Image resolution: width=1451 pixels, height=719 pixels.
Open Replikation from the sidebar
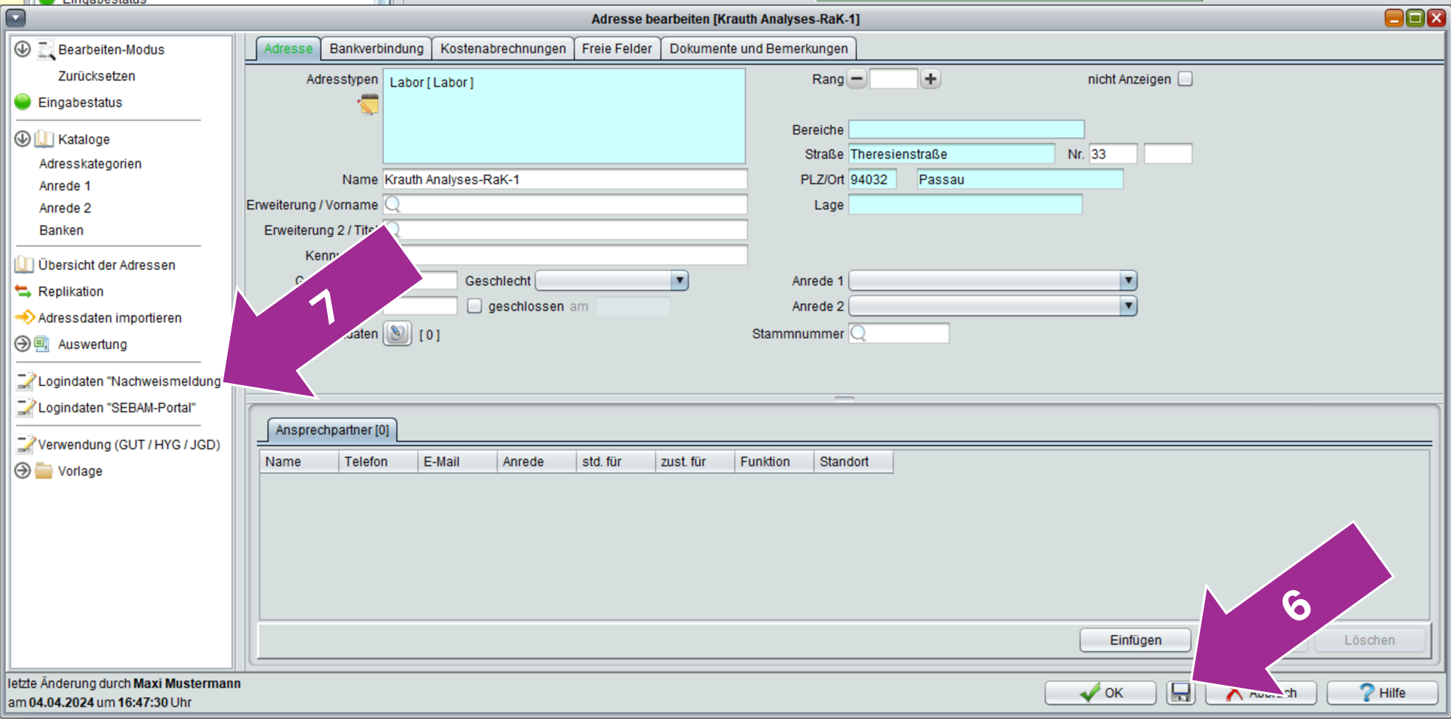70,292
